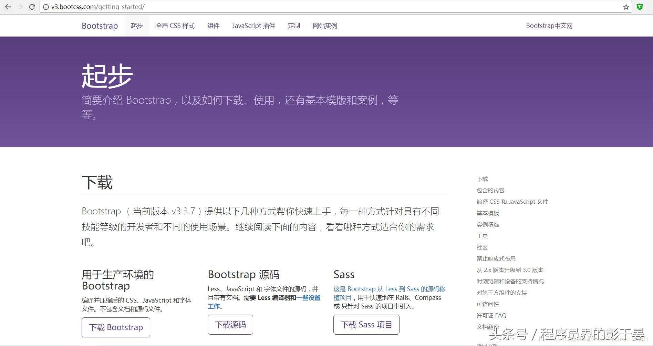Jump to 许可证 FAQ in the sidebar
The height and width of the screenshot is (346, 653).
[491, 316]
